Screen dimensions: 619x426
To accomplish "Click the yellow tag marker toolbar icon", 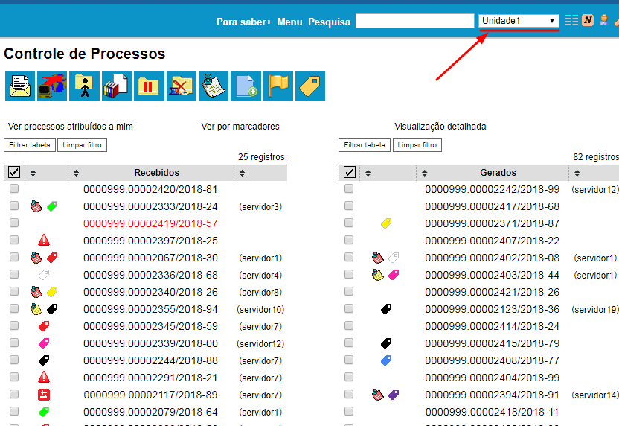I will tap(310, 86).
